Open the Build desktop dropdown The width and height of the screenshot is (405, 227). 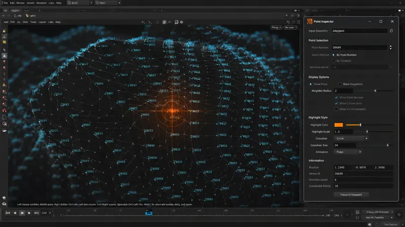80,3
